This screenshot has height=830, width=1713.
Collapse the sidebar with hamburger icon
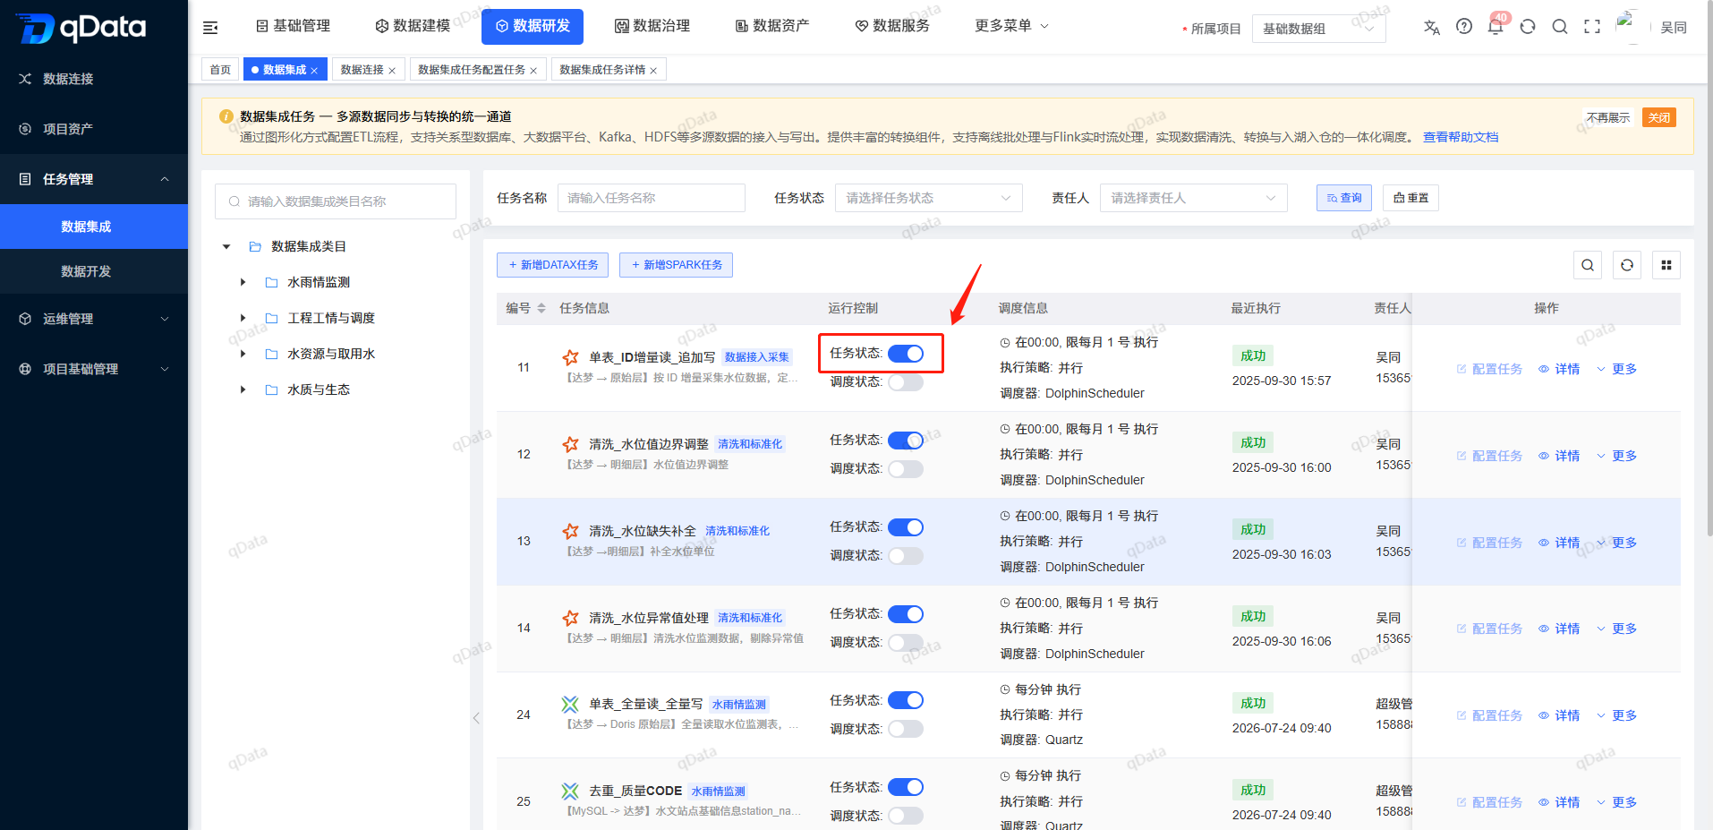pos(210,28)
